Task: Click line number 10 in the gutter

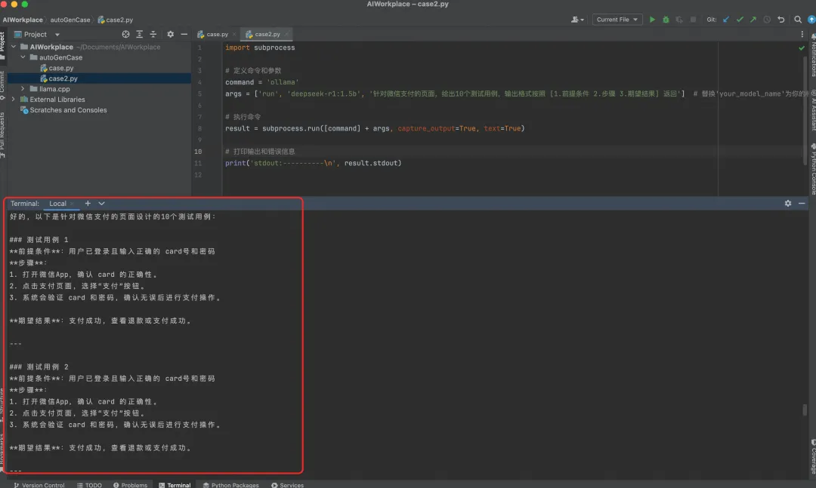Action: coord(198,152)
